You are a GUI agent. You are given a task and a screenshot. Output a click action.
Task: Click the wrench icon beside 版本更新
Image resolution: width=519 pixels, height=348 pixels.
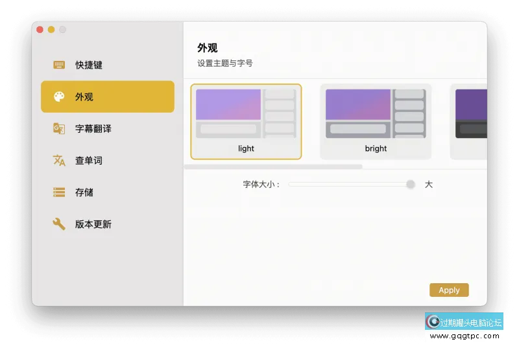coord(59,224)
